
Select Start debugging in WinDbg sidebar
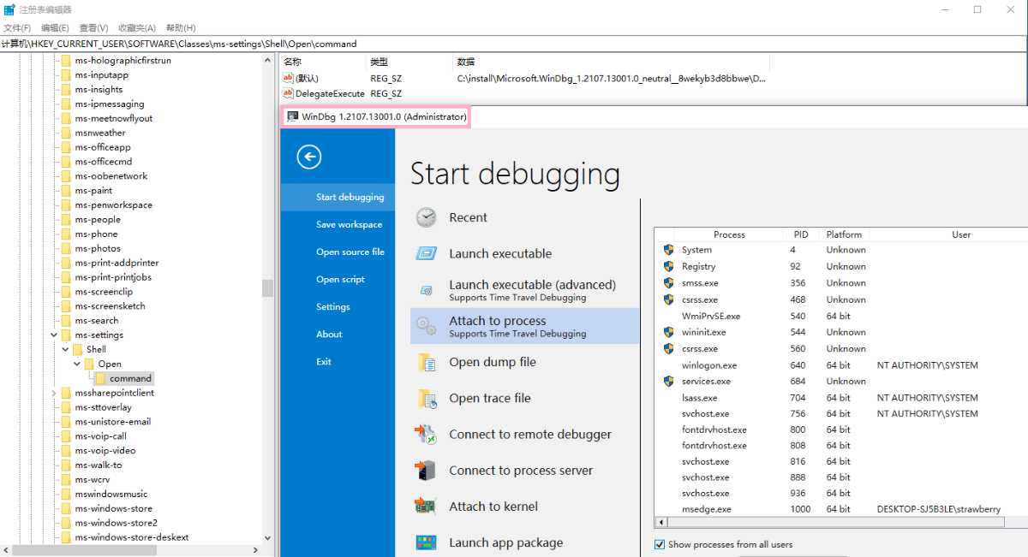tap(338, 197)
